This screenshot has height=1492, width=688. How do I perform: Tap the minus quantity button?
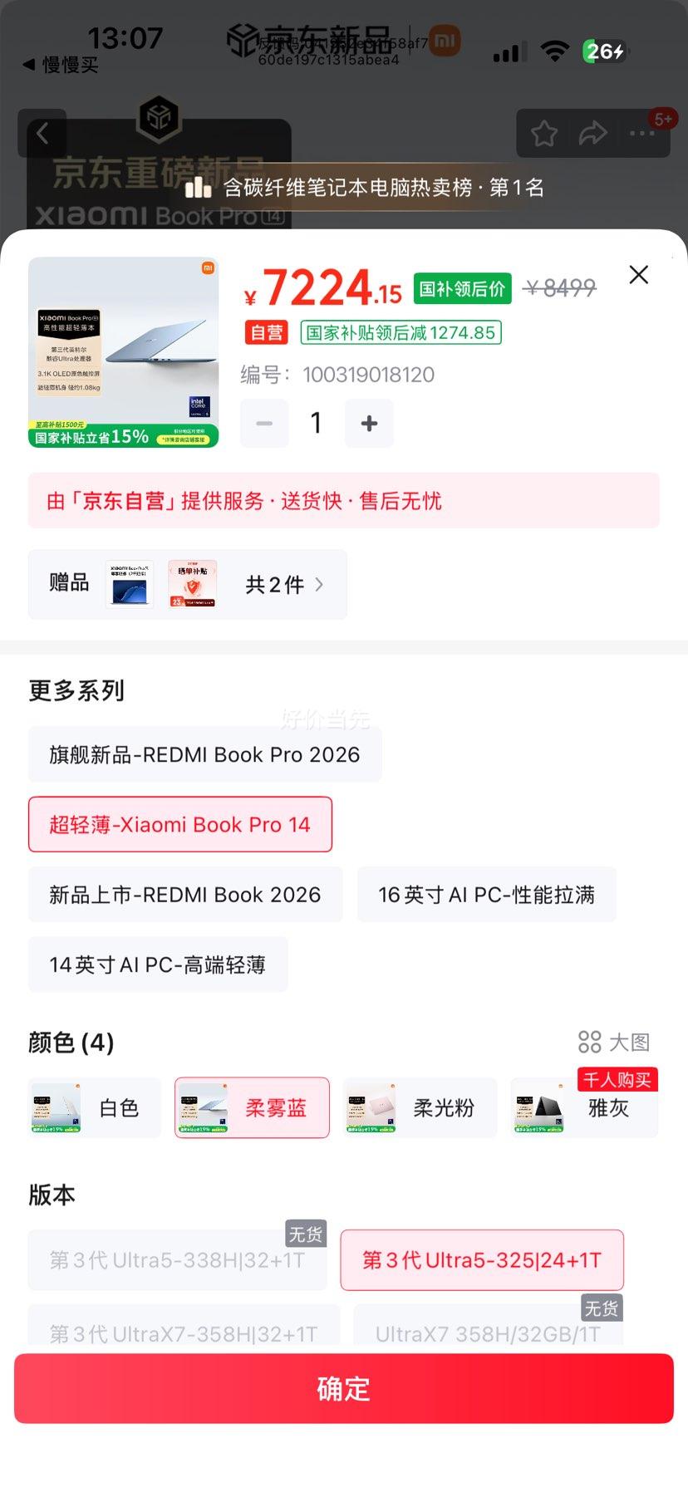pos(264,424)
